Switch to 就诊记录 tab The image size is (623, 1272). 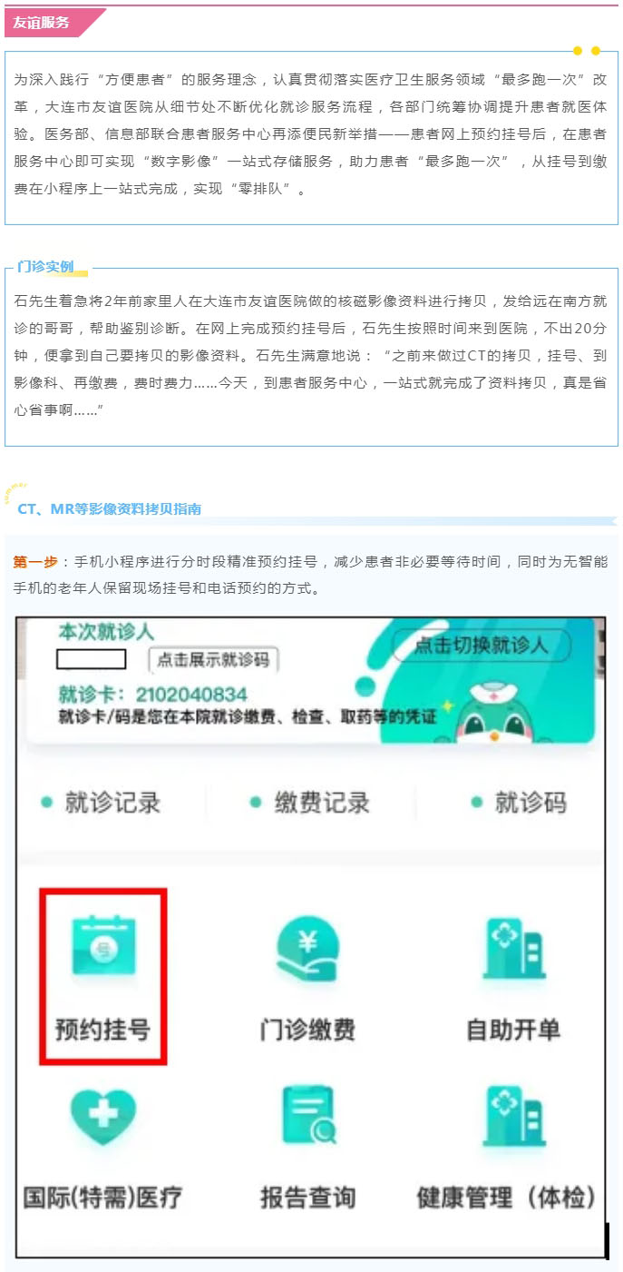102,803
